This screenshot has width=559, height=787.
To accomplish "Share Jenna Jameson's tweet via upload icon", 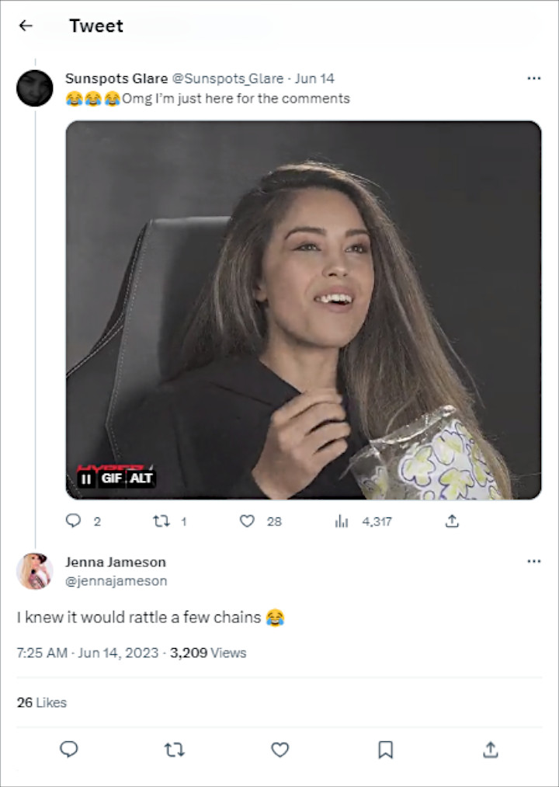I will [x=490, y=750].
